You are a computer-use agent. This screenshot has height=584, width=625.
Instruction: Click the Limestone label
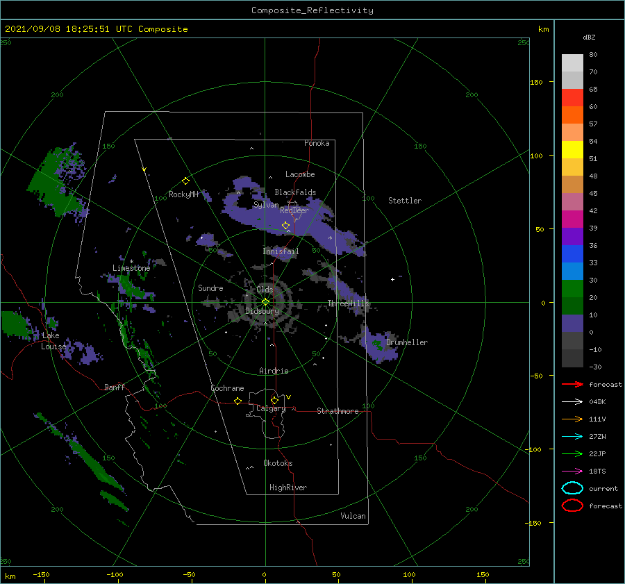point(131,268)
